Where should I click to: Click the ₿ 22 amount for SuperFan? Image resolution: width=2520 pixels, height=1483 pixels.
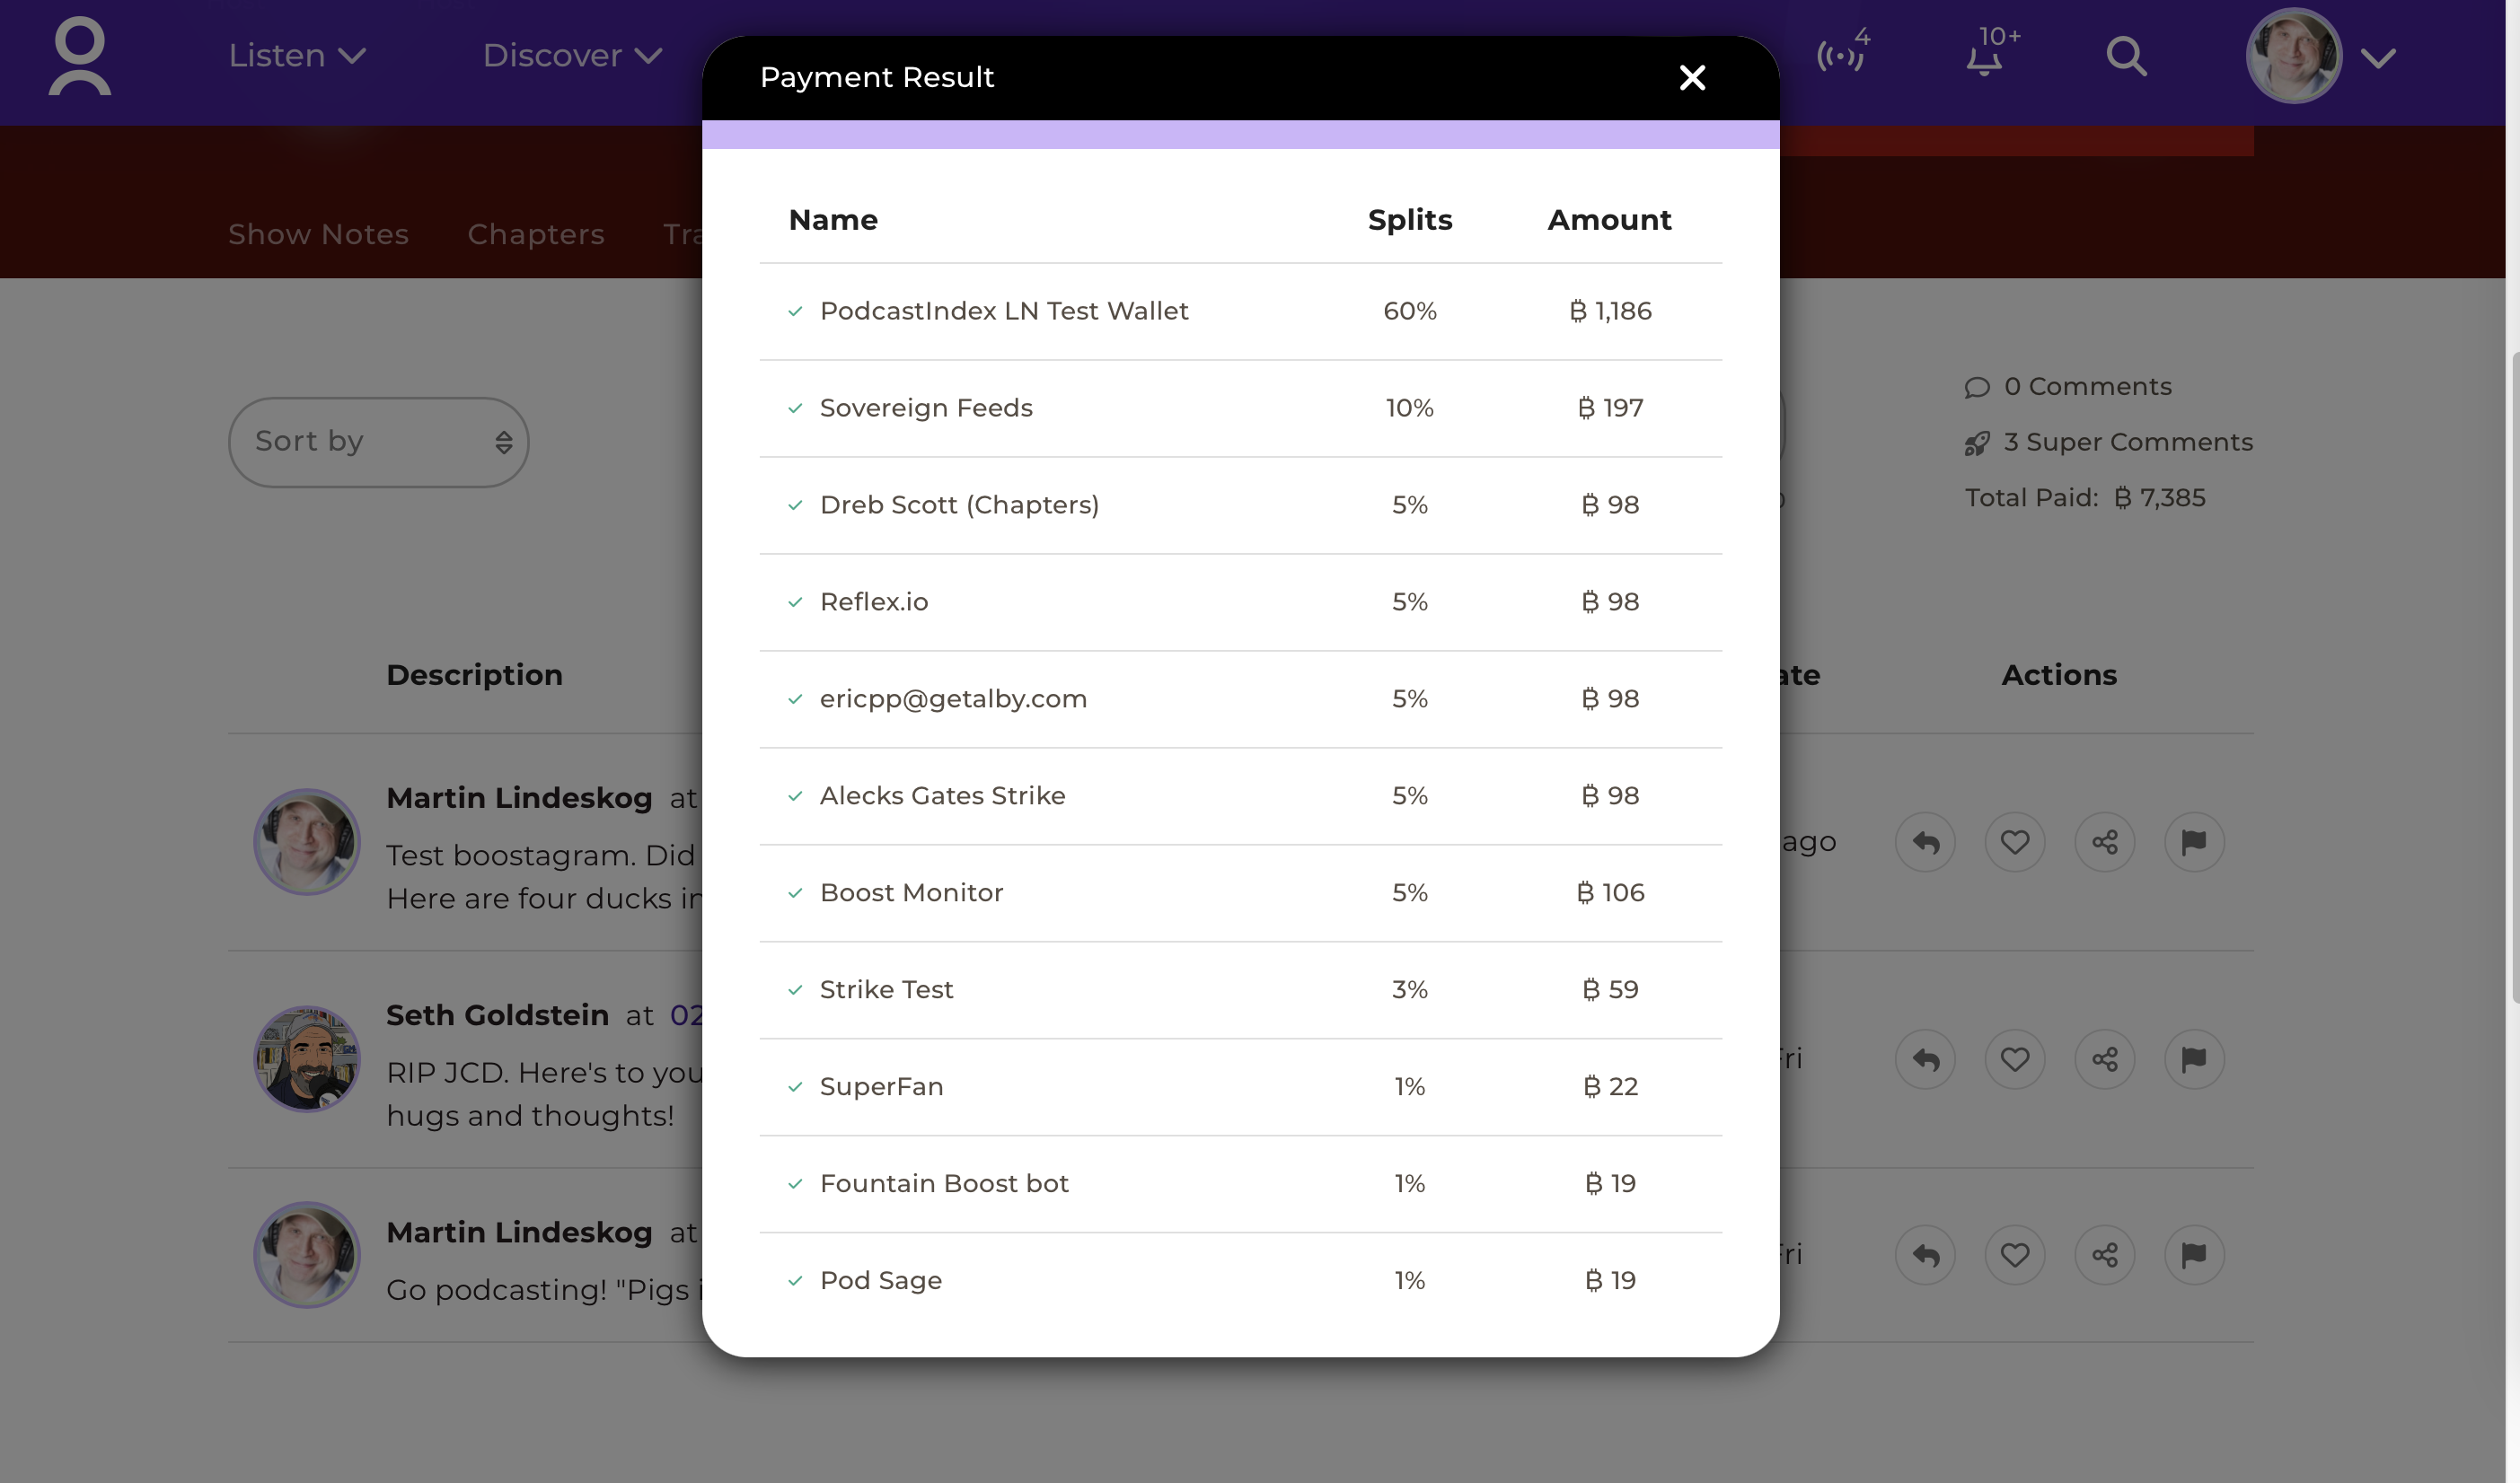coord(1610,1087)
